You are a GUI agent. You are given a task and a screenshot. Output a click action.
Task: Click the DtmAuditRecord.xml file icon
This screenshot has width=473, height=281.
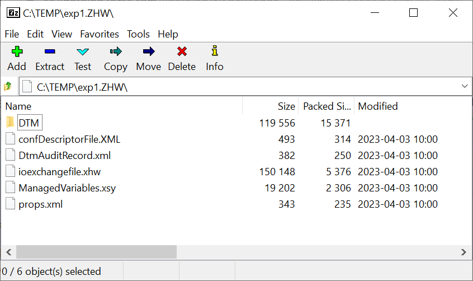(10, 155)
